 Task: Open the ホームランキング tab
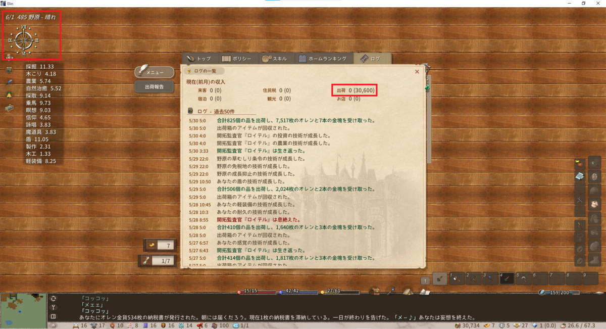click(x=323, y=59)
